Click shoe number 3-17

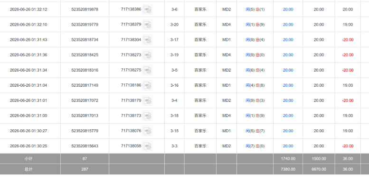pos(174,40)
